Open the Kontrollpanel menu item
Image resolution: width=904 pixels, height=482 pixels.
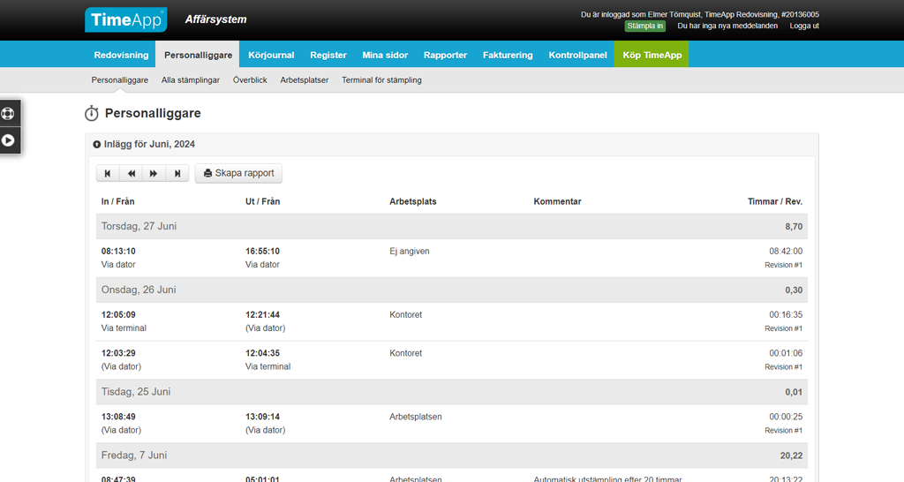coord(577,55)
